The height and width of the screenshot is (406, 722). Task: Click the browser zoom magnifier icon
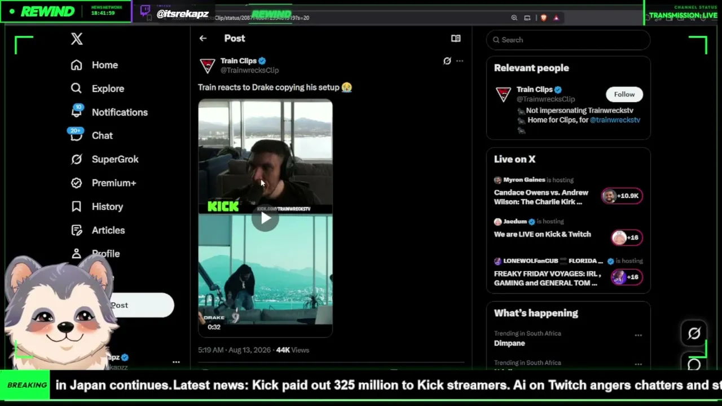pyautogui.click(x=514, y=18)
